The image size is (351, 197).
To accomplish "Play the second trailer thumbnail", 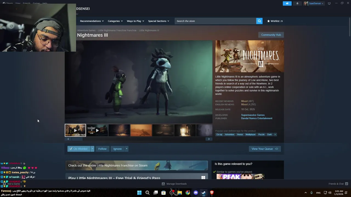I will pos(97,131).
